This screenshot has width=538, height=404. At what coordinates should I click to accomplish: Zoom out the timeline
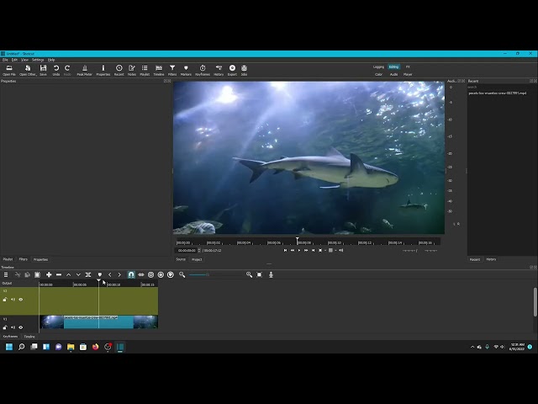[182, 274]
